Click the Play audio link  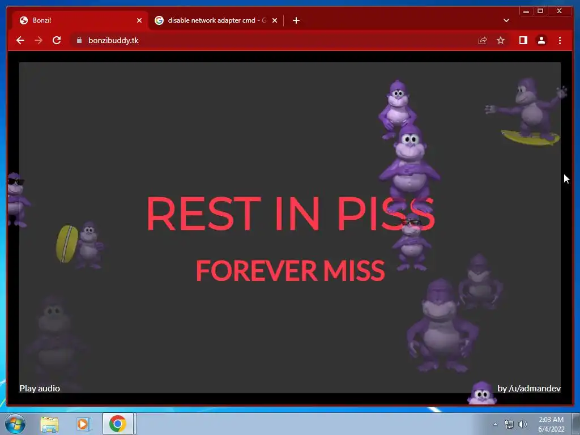[40, 389]
